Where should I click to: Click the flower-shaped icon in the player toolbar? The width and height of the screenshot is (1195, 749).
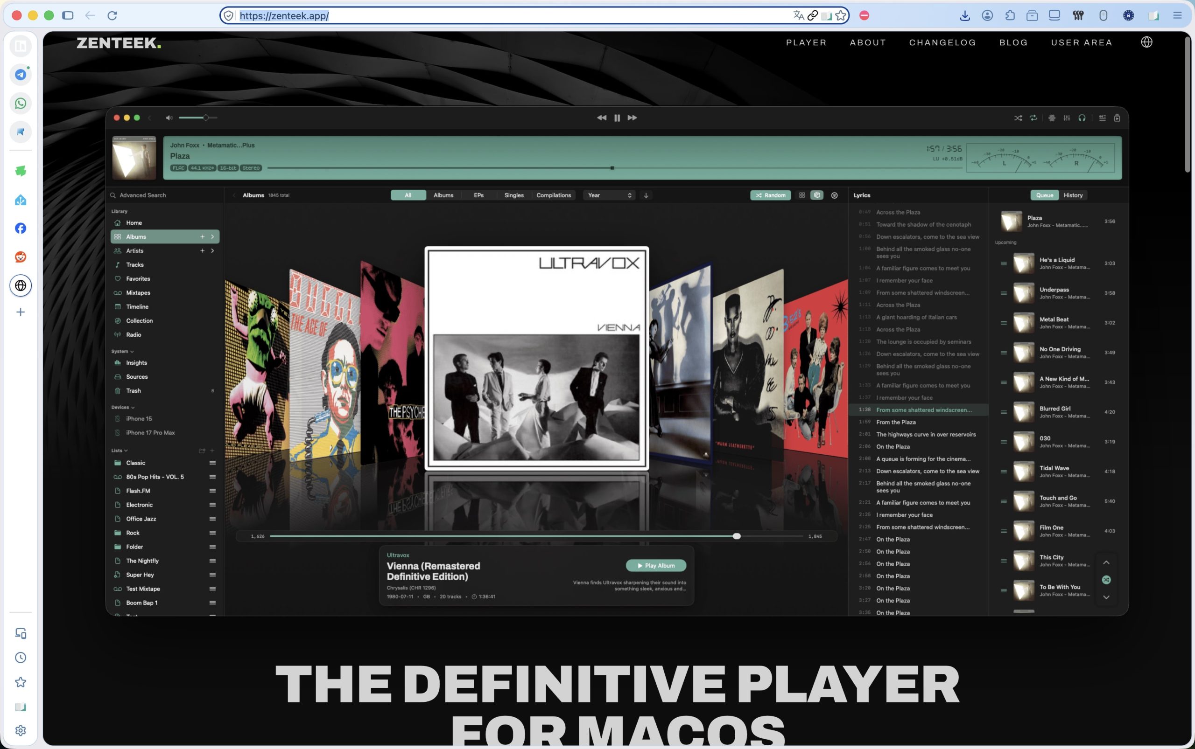pyautogui.click(x=1052, y=118)
